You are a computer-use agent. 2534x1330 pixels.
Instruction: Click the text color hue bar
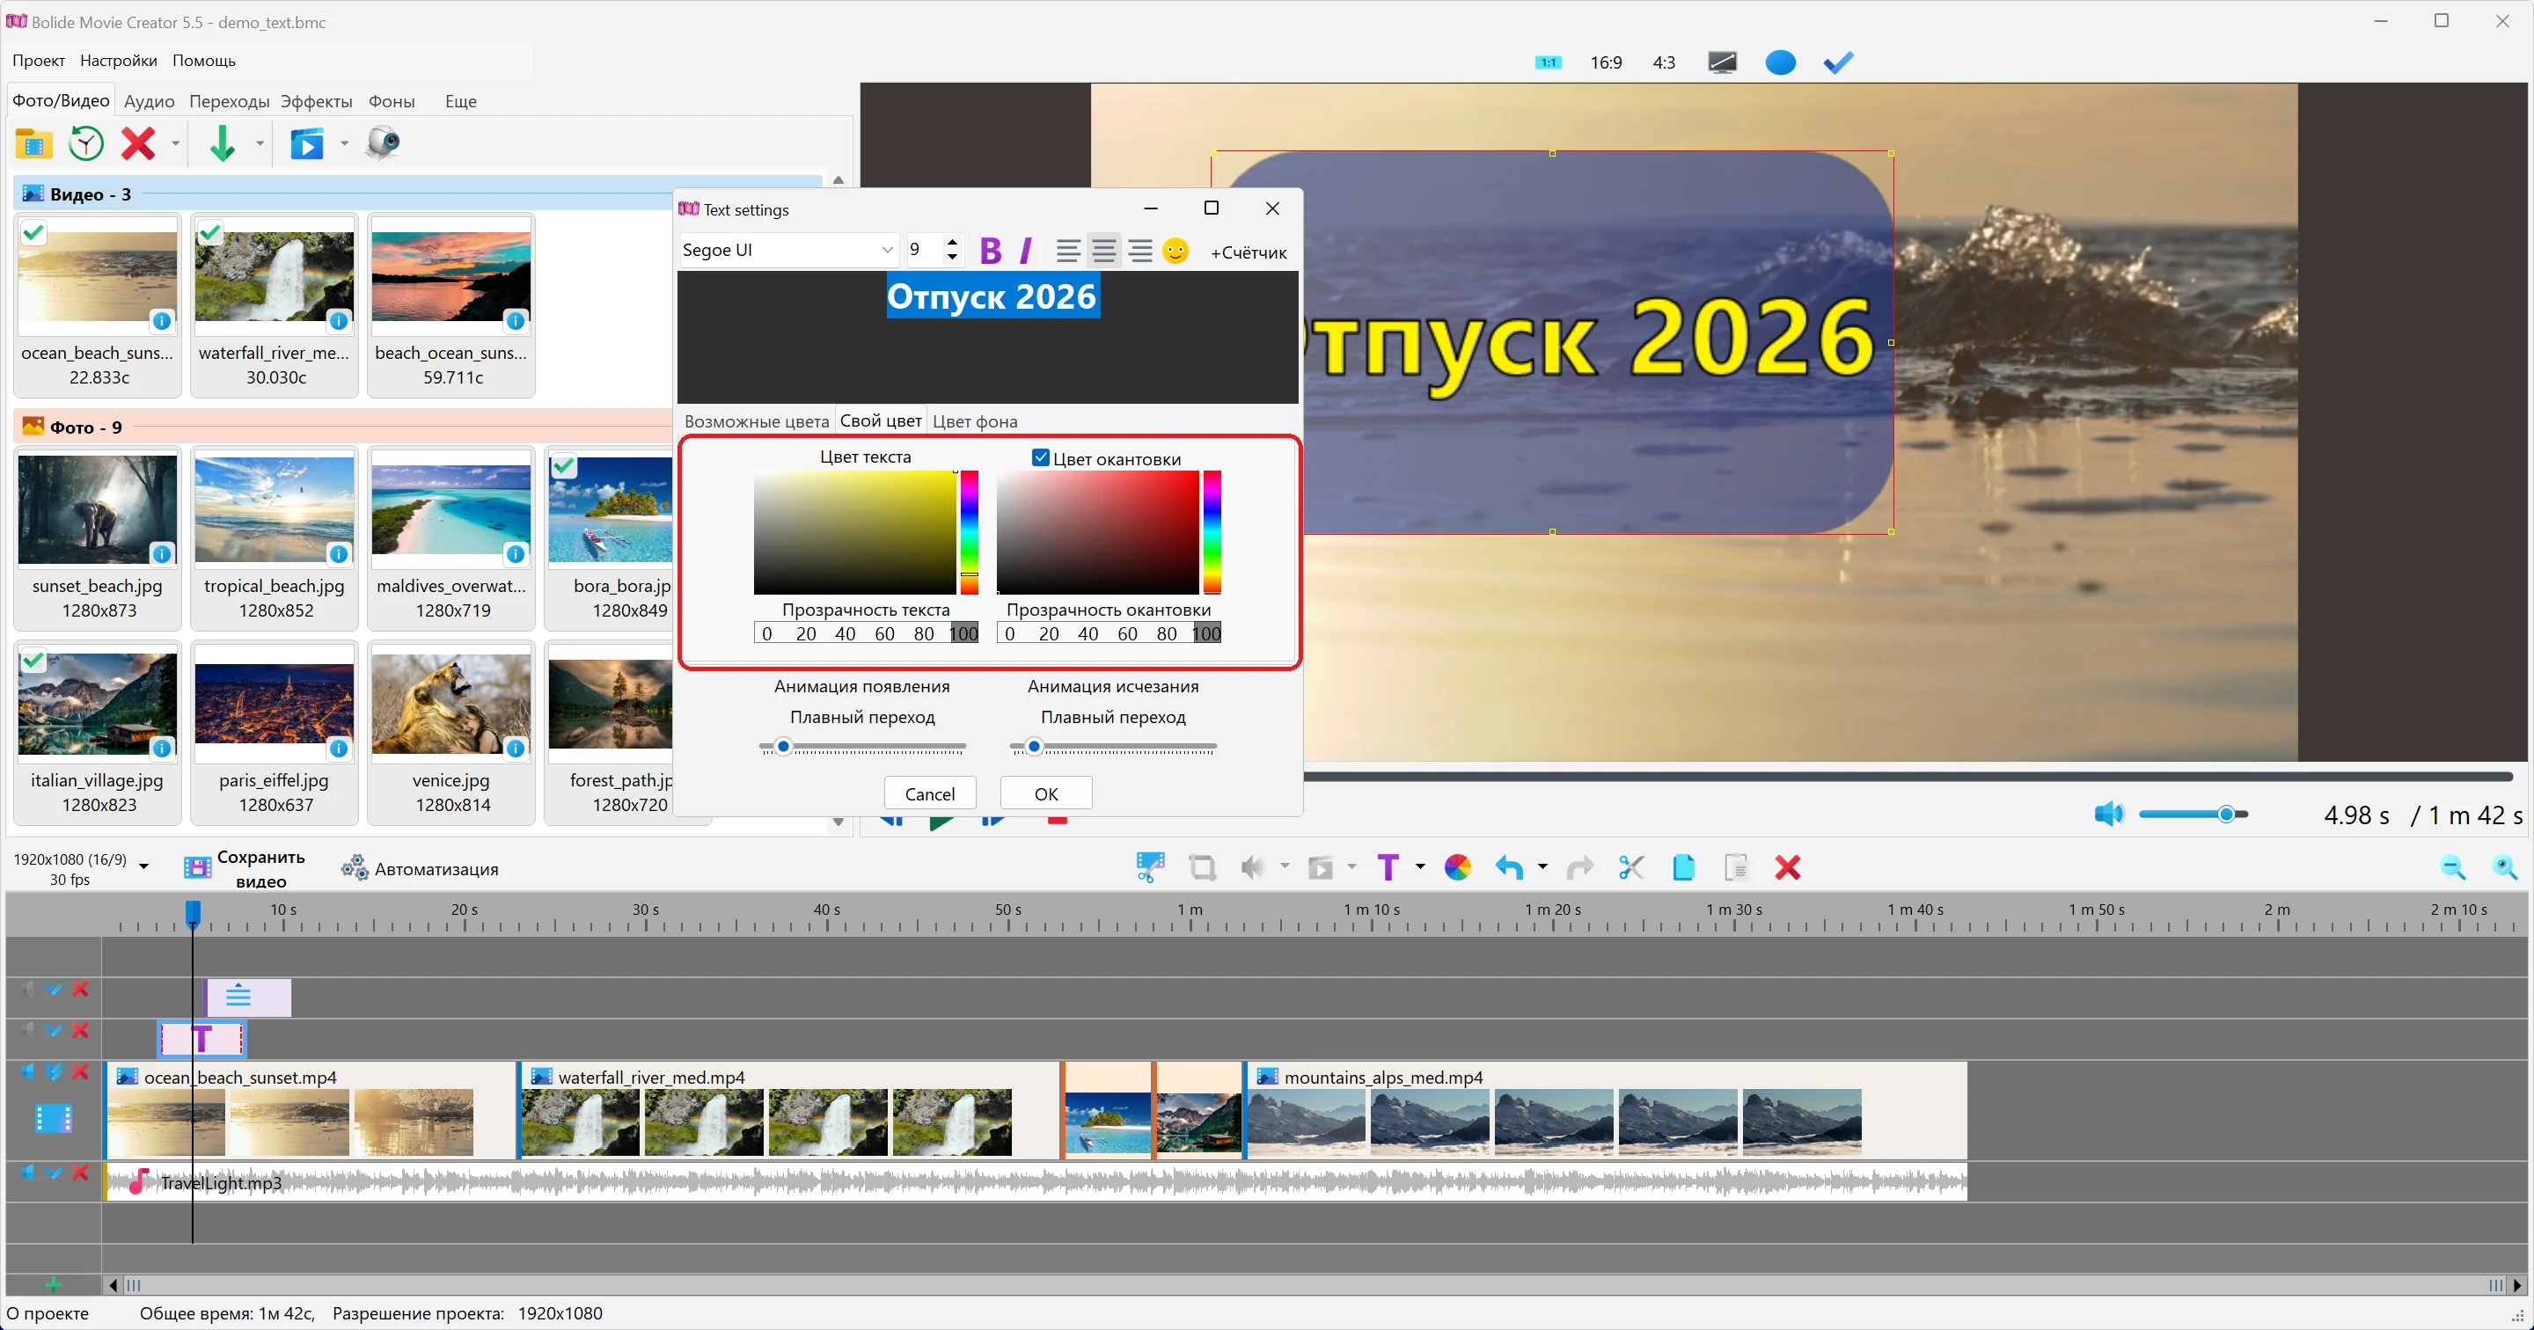pos(969,531)
